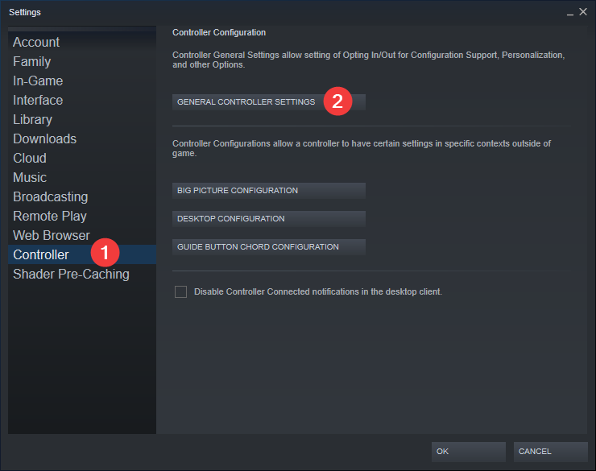
Task: Cancel the Settings dialog
Action: 550,452
